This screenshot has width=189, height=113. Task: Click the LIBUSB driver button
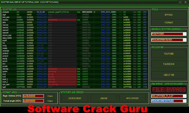pyautogui.click(x=104, y=98)
